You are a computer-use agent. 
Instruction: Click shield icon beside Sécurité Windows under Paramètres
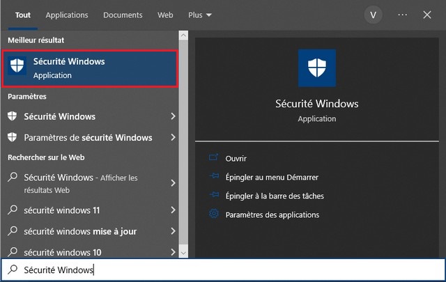click(13, 116)
